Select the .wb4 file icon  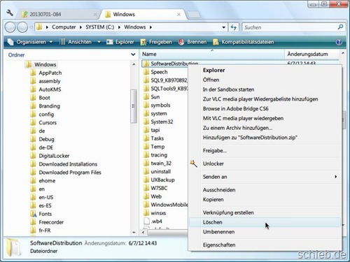click(146, 221)
